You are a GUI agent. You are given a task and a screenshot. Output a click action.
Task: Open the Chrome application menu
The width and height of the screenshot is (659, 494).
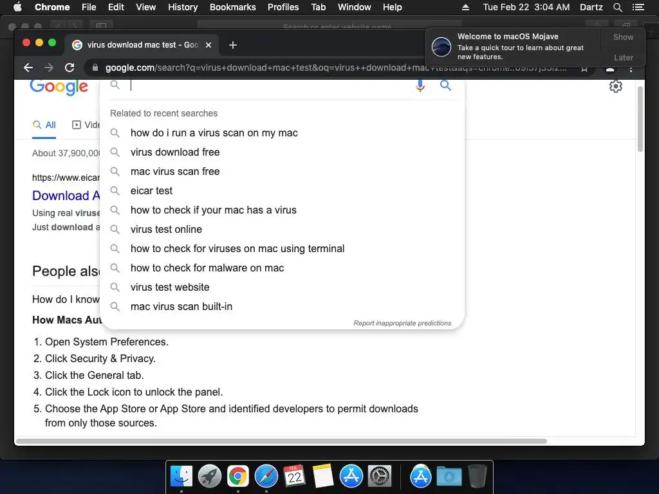(x=52, y=7)
